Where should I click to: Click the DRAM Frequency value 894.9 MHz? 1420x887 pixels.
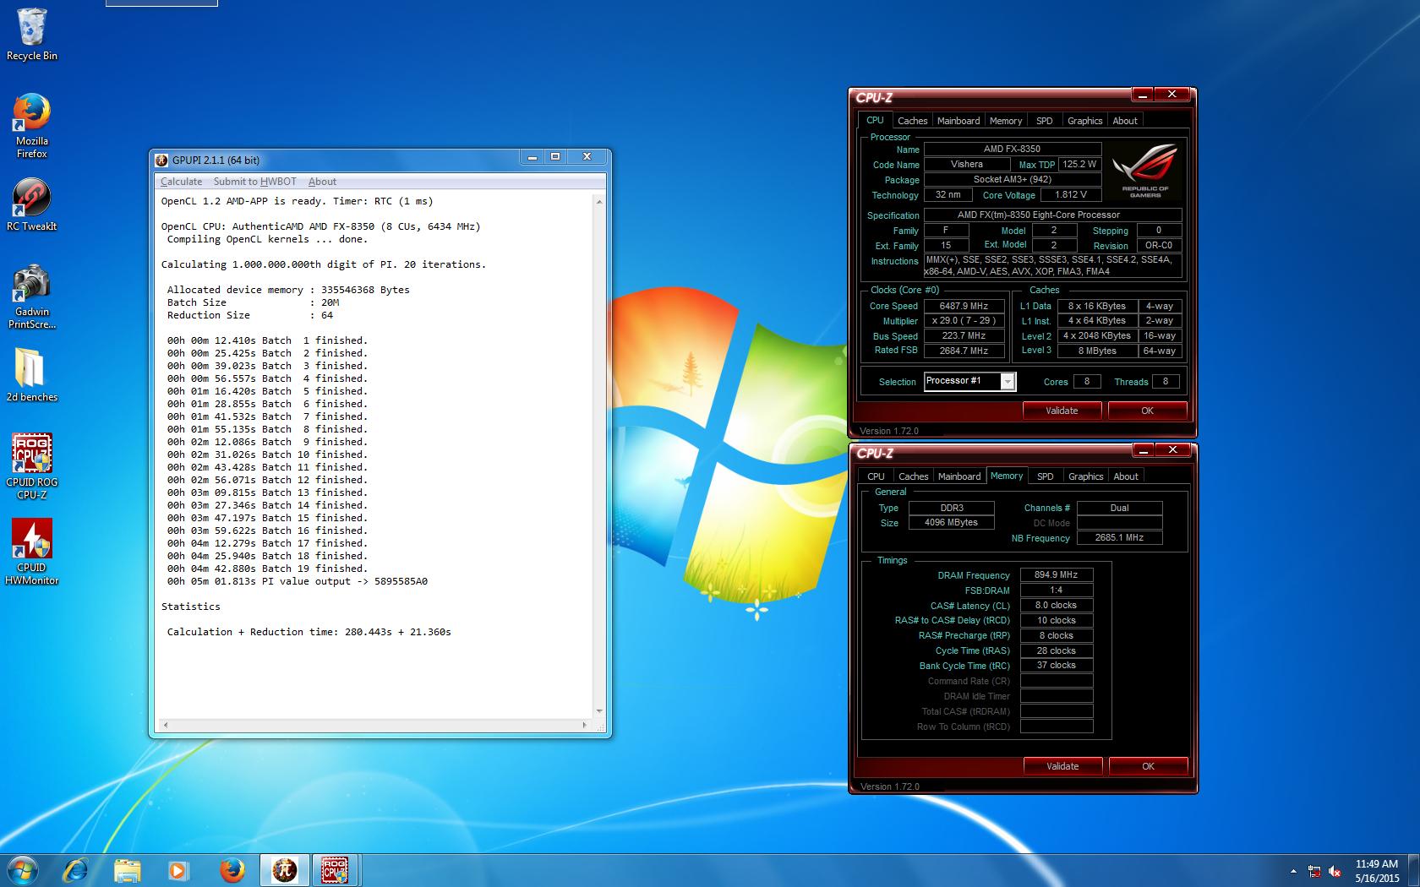(x=1057, y=574)
